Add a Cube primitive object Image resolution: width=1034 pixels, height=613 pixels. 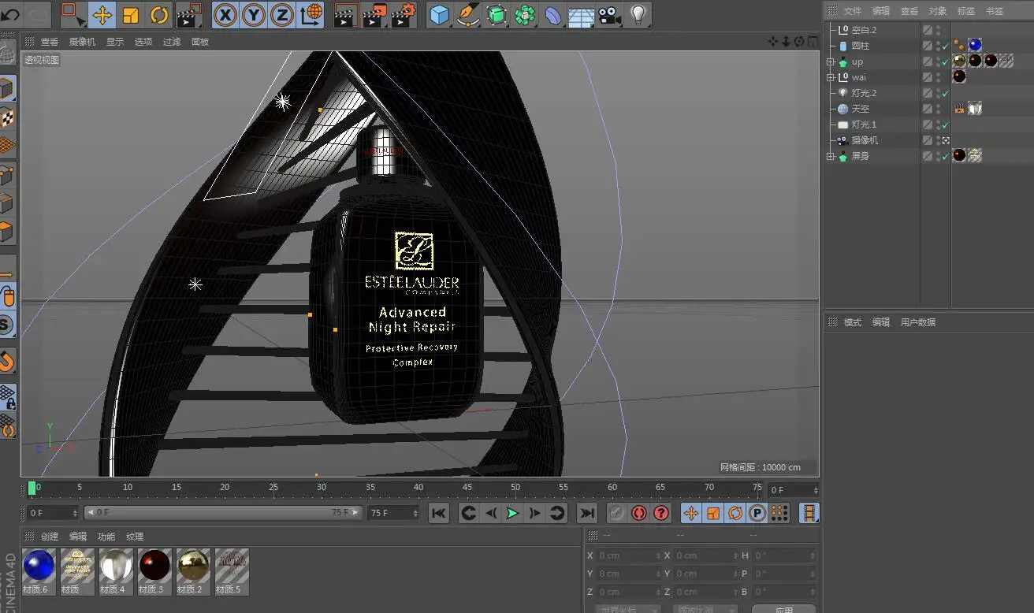(x=439, y=14)
